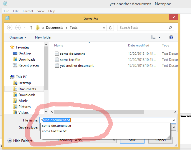Select the file 'yet another document'
Image resolution: width=191 pixels, height=150 pixels.
77,66
